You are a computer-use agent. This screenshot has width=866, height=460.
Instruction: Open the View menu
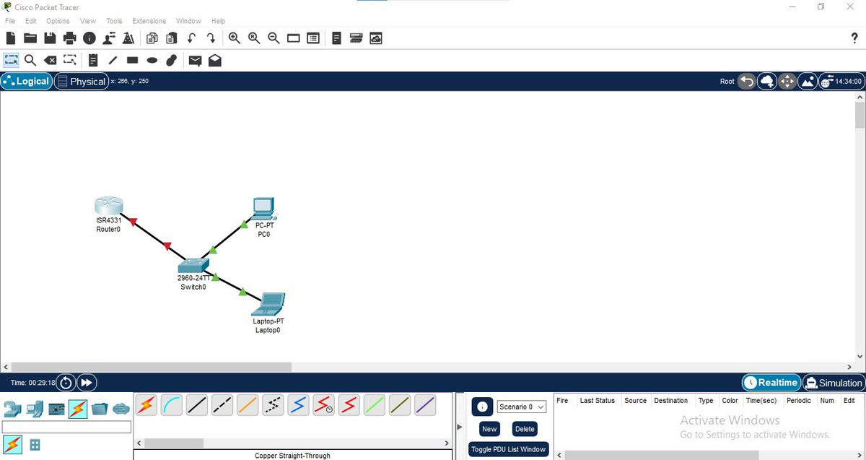point(88,21)
